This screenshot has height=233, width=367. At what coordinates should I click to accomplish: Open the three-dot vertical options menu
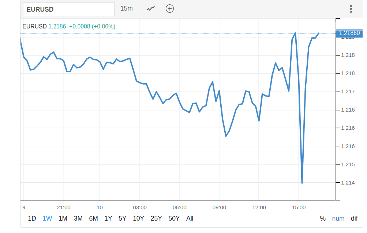click(351, 9)
